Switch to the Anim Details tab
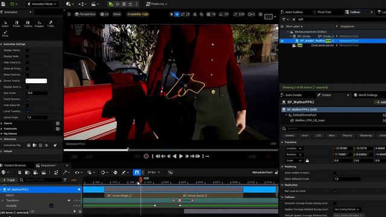Screen dimensions: 386x217 [291, 95]
